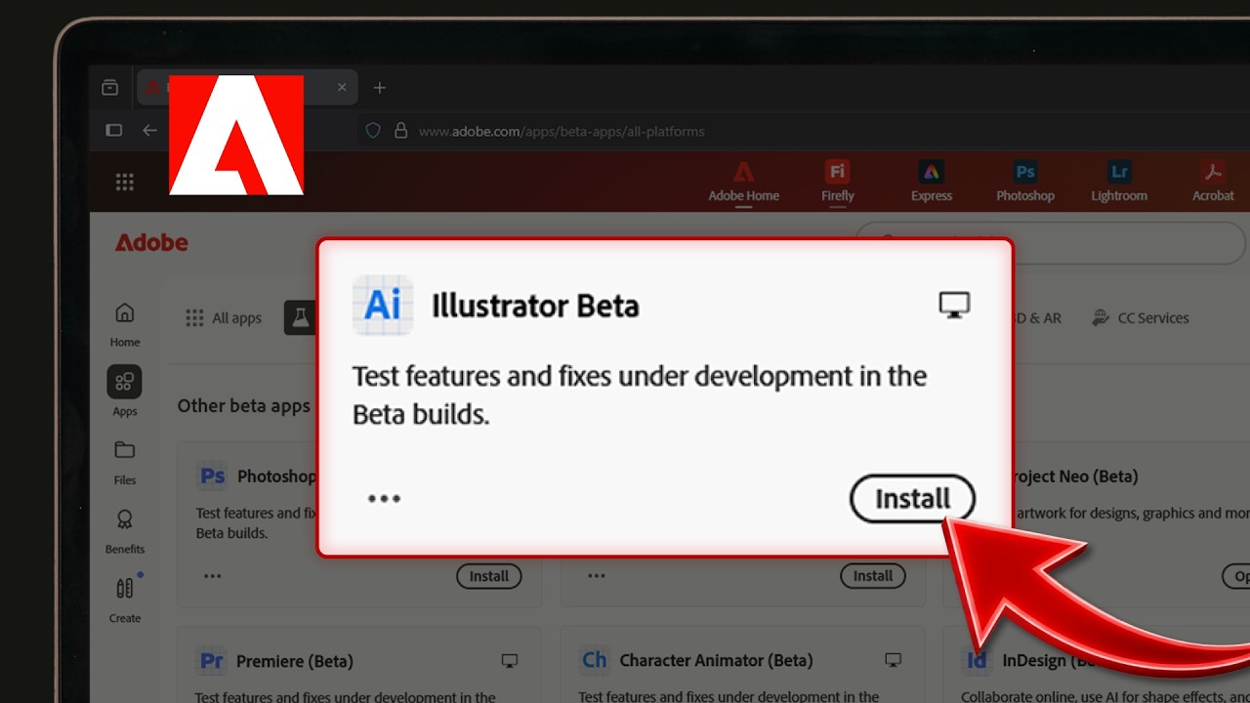Click desktop platform icon on Character Animator card
1250x703 pixels.
893,661
